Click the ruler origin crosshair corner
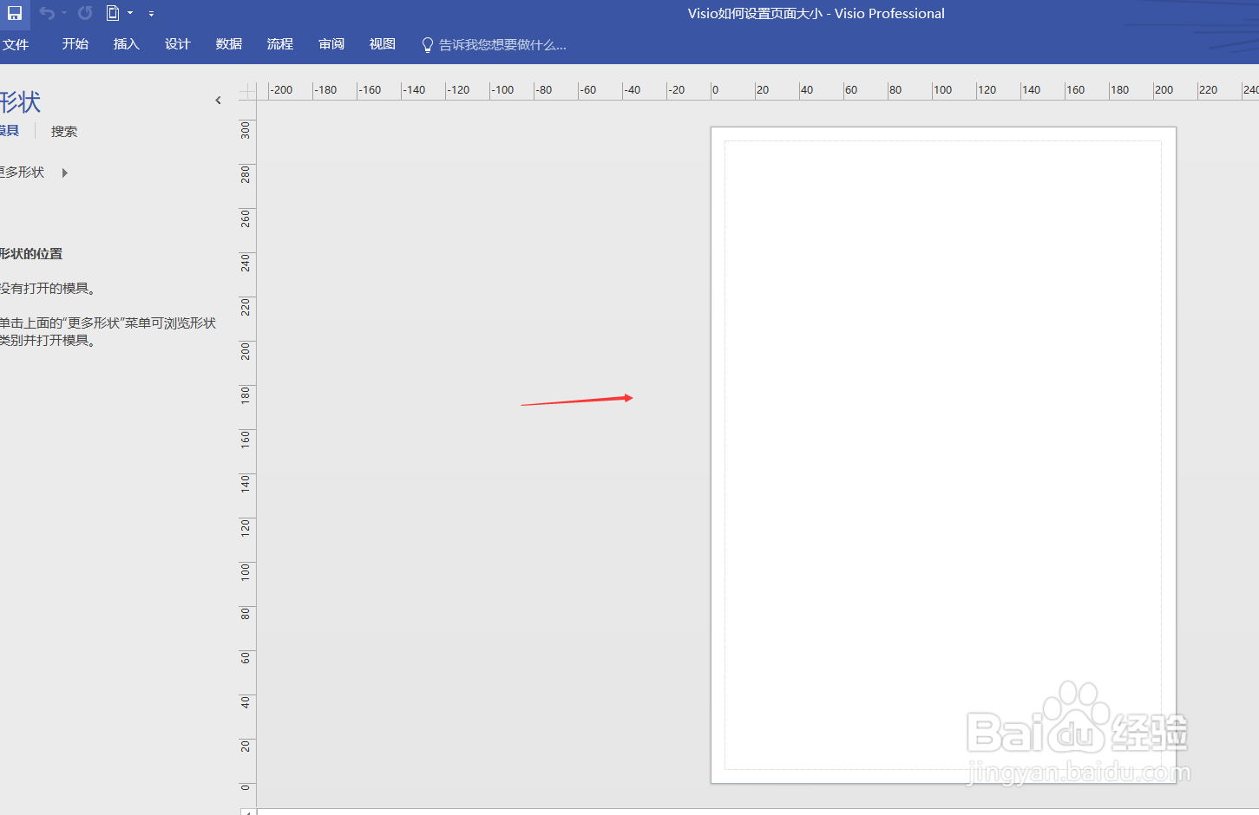Image resolution: width=1259 pixels, height=815 pixels. 248,91
